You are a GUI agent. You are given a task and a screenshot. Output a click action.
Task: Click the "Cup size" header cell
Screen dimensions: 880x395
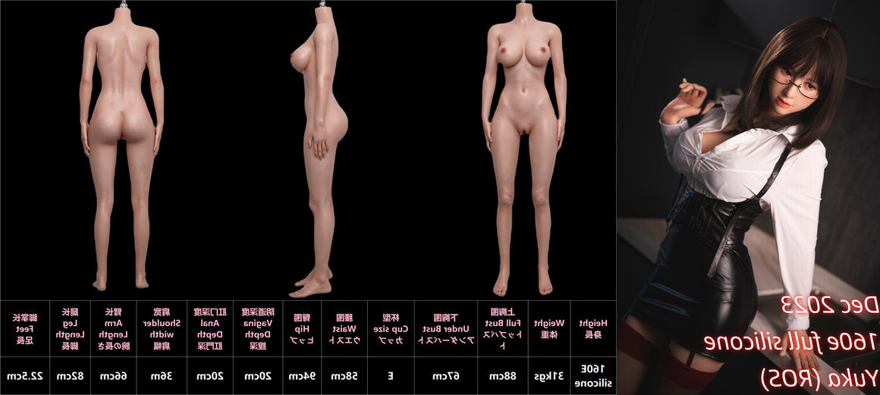point(391,329)
